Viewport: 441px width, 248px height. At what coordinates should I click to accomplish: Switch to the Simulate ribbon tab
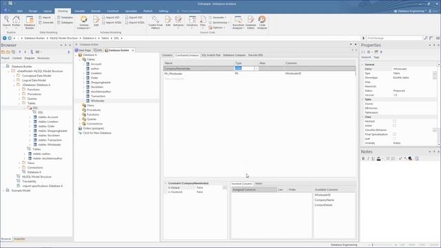click(x=80, y=11)
